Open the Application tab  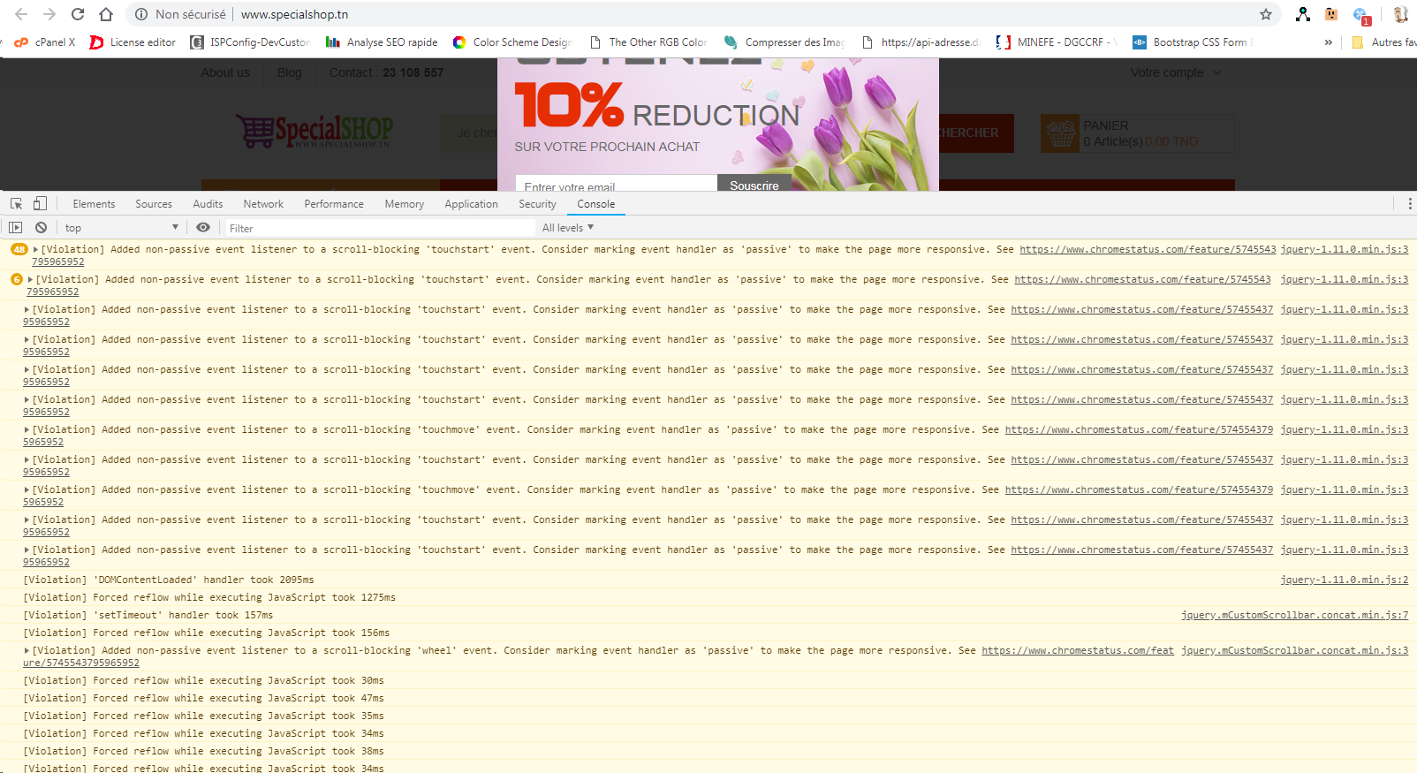pos(471,204)
